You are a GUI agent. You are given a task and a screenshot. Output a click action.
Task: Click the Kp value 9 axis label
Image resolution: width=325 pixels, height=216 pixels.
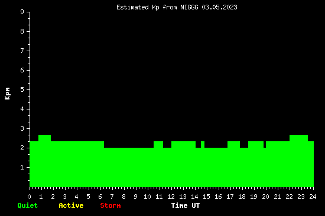point(22,12)
